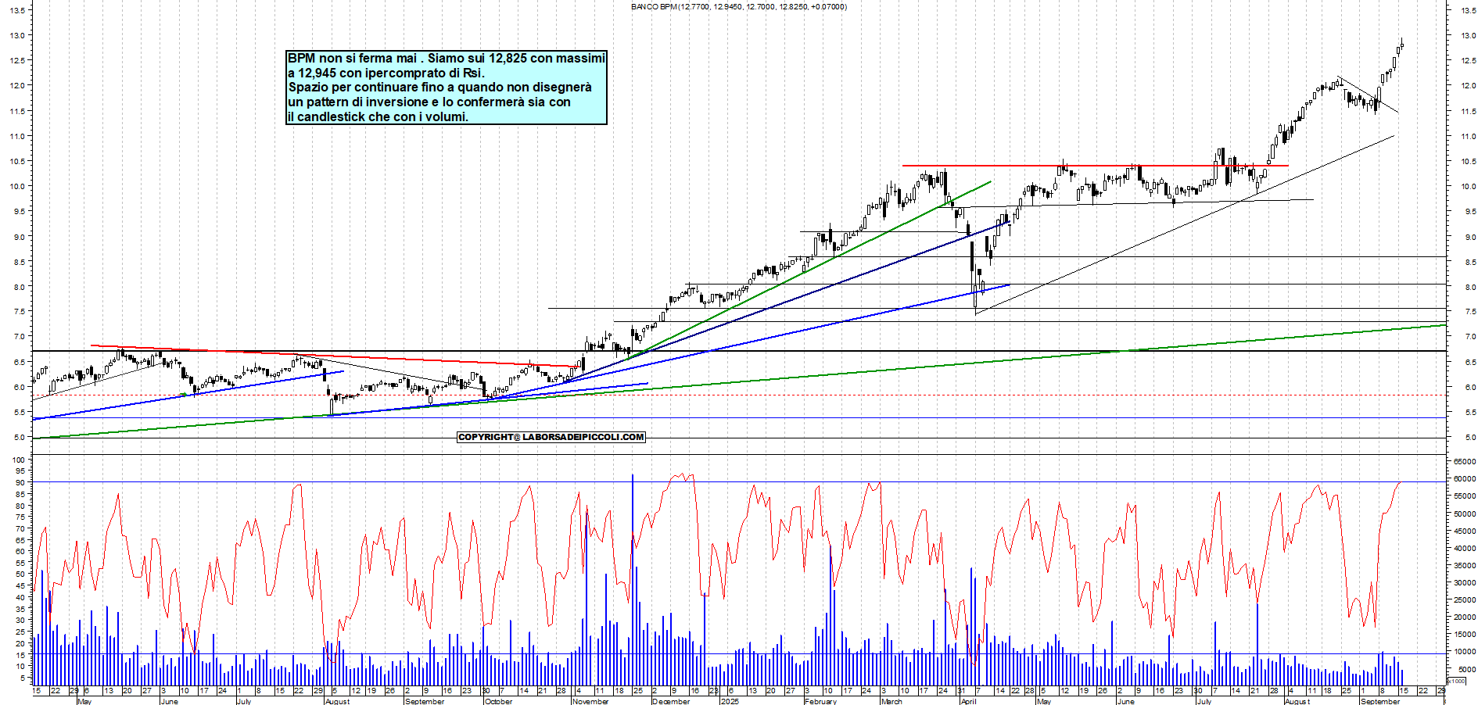Click the 13.5 label on right price axis
Screen dimensions: 1478x705
click(1467, 10)
